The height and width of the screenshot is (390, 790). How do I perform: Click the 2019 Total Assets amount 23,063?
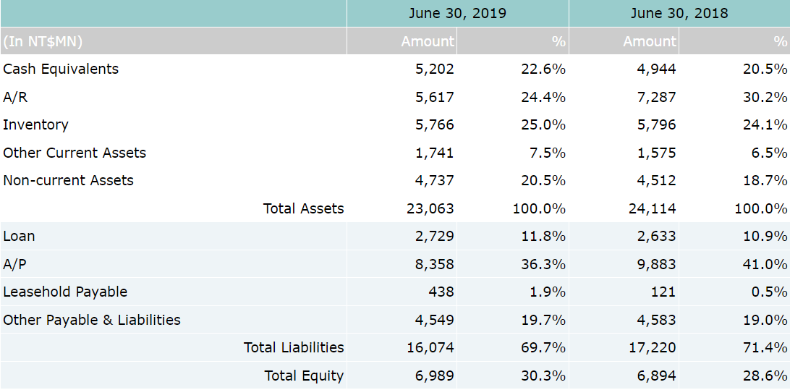click(x=430, y=208)
